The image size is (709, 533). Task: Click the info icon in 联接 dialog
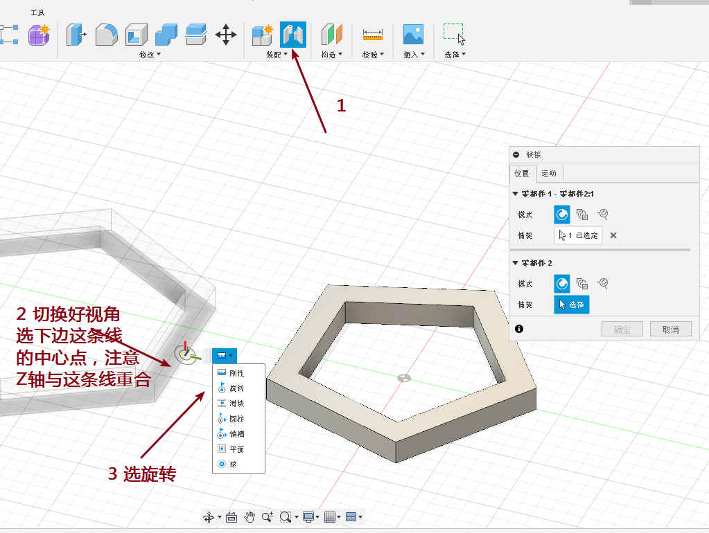point(519,329)
